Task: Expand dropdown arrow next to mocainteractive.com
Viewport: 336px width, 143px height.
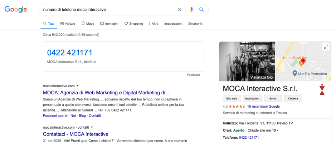Action: [x=78, y=86]
